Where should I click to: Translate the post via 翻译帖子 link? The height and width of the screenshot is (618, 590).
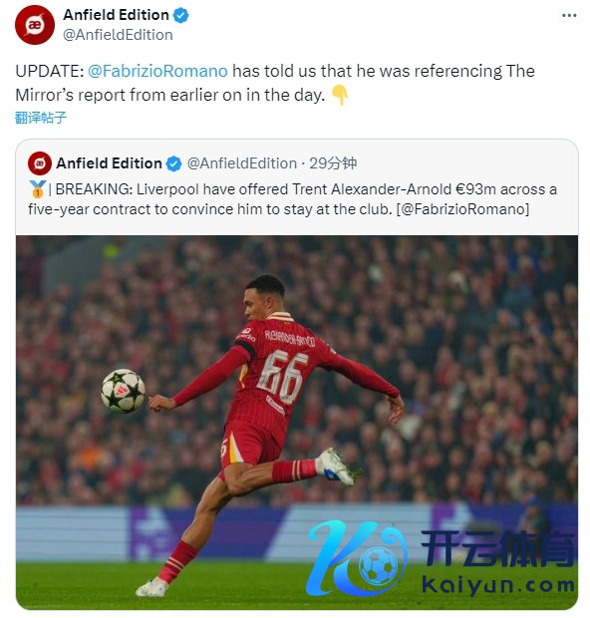click(x=41, y=118)
